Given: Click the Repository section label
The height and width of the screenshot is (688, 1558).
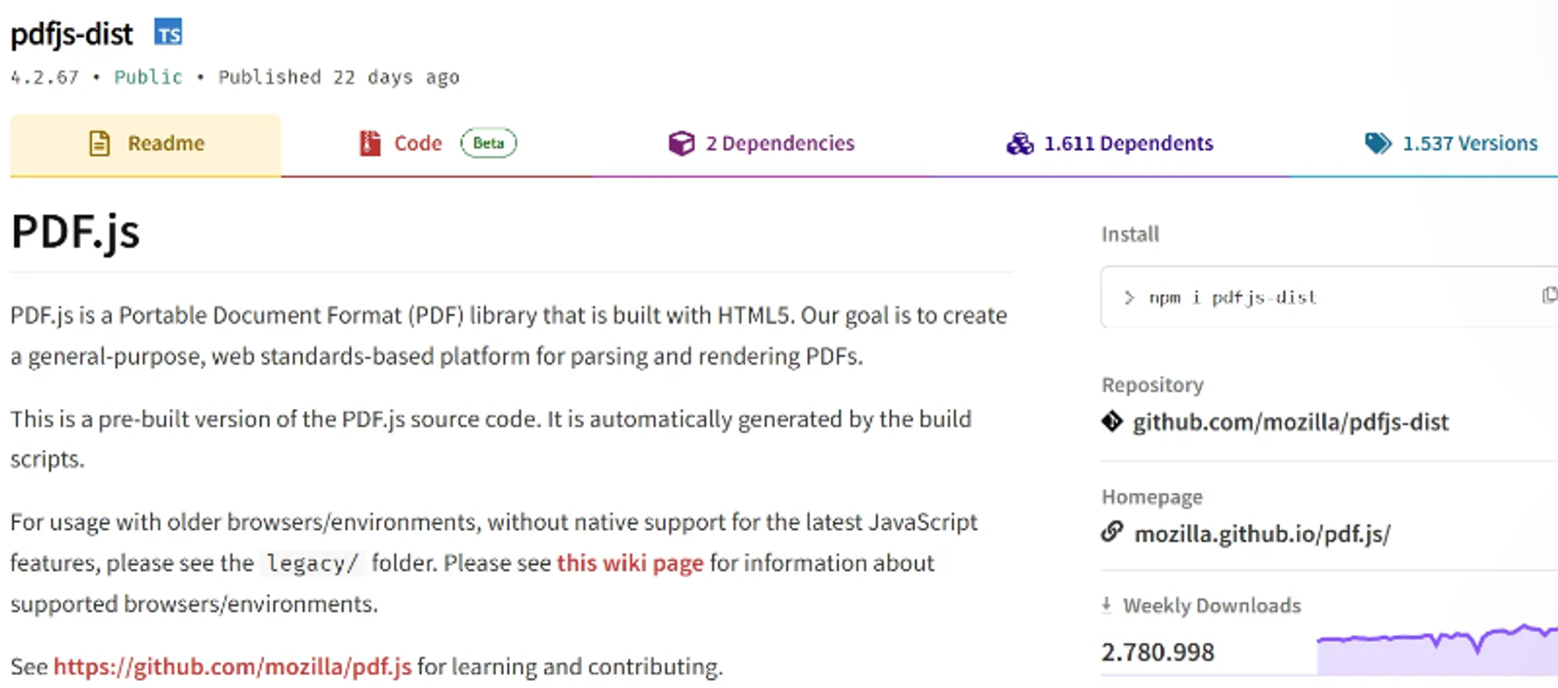Looking at the screenshot, I should pyautogui.click(x=1152, y=385).
